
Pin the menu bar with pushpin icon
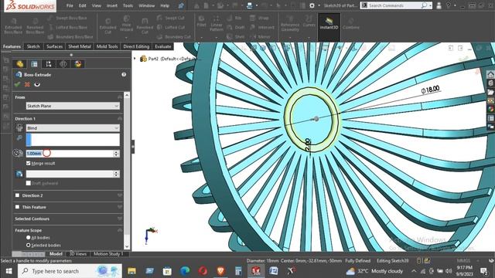coord(181,5)
